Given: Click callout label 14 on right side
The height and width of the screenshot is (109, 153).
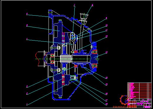Looking at the screenshot, I should coord(107,78).
